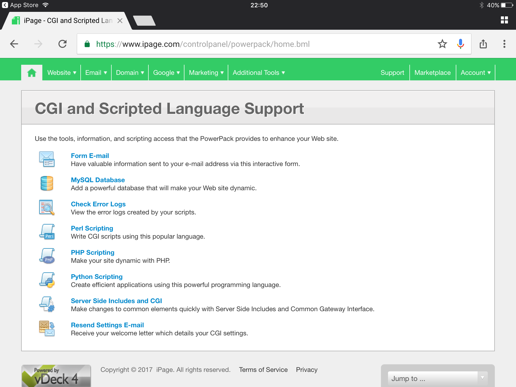Open the Marketplace menu item

coord(432,73)
